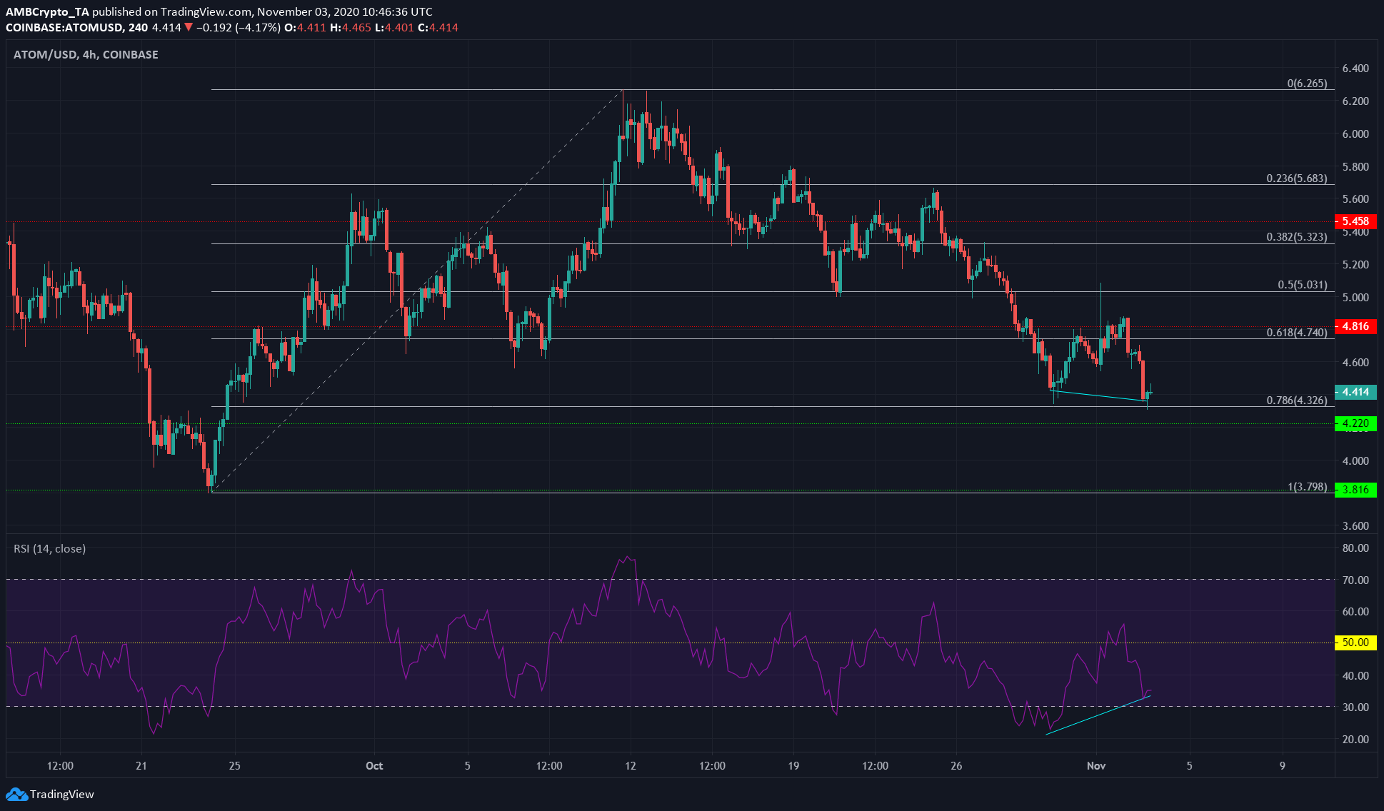
Task: Click the -0.192 (-4.17%) change value
Action: pos(238,28)
